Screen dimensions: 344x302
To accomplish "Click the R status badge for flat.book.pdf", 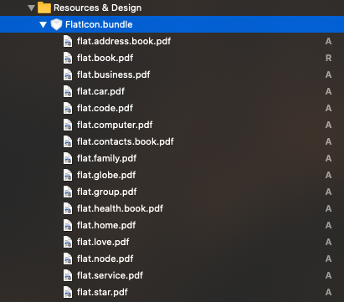I will 328,58.
